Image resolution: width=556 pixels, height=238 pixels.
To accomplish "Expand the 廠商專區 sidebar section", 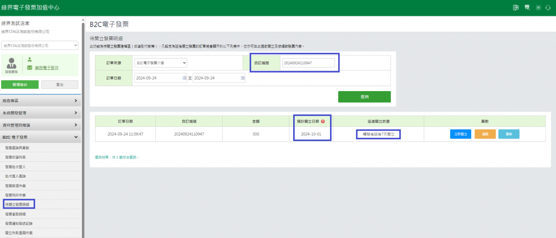I will [x=40, y=101].
